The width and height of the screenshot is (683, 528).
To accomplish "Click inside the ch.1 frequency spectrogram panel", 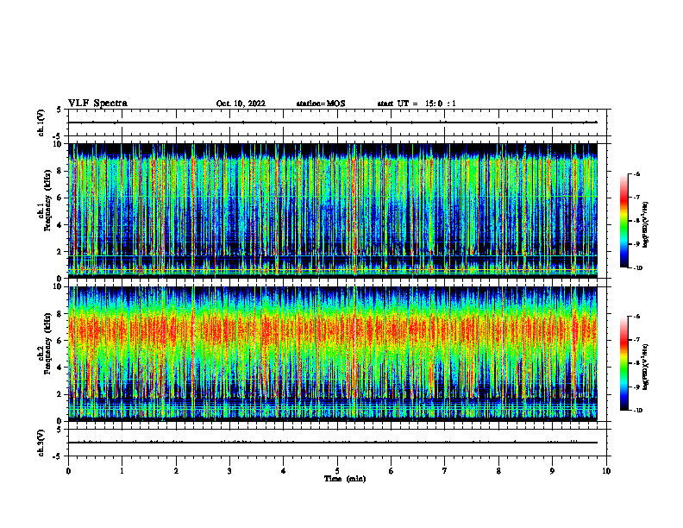I will tap(333, 211).
